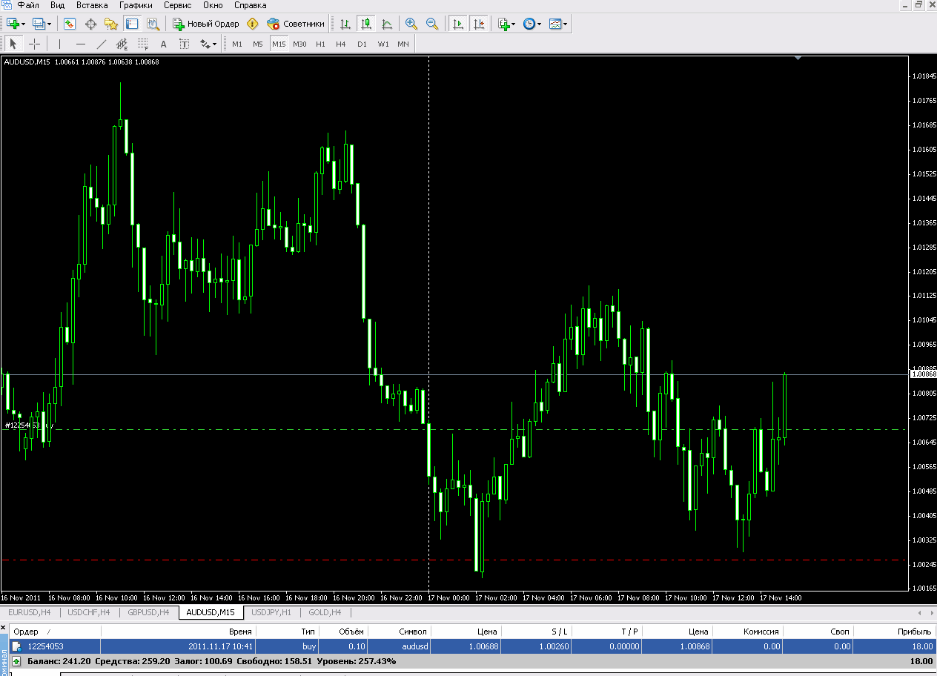Switch chart to bar chart mode
The width and height of the screenshot is (937, 676).
[345, 24]
